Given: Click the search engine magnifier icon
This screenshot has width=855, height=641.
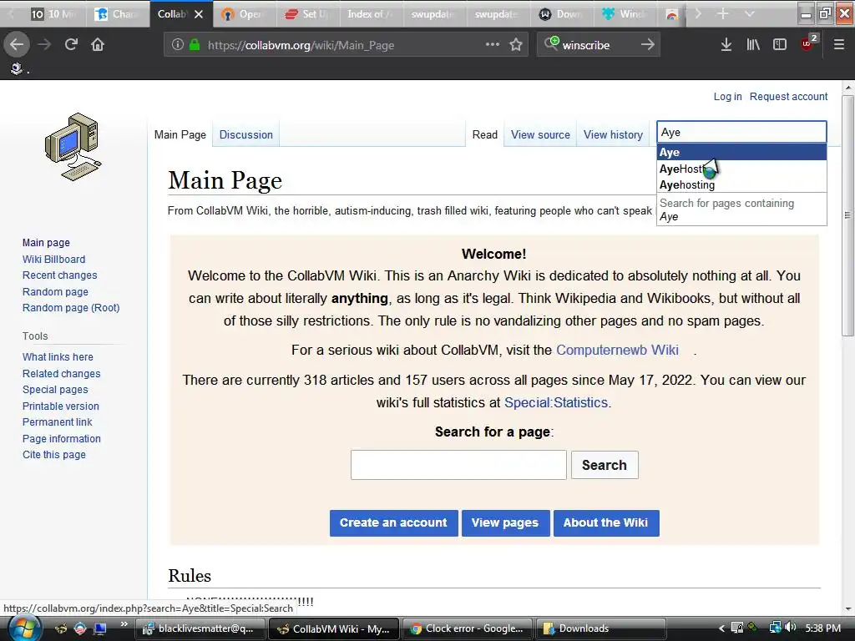Looking at the screenshot, I should click(551, 43).
